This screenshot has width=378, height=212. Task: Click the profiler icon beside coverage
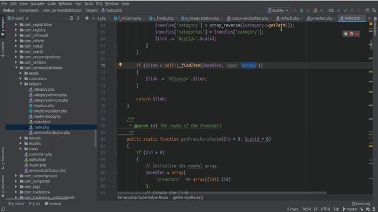[315, 11]
